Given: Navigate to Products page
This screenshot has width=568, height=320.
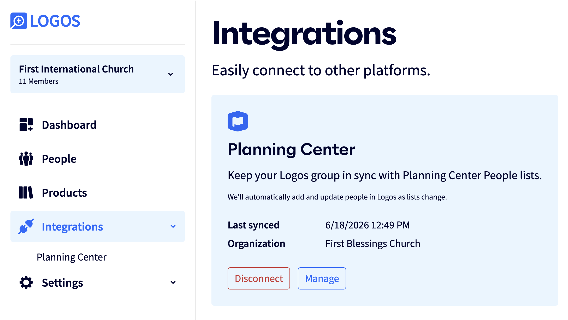Looking at the screenshot, I should [x=98, y=192].
